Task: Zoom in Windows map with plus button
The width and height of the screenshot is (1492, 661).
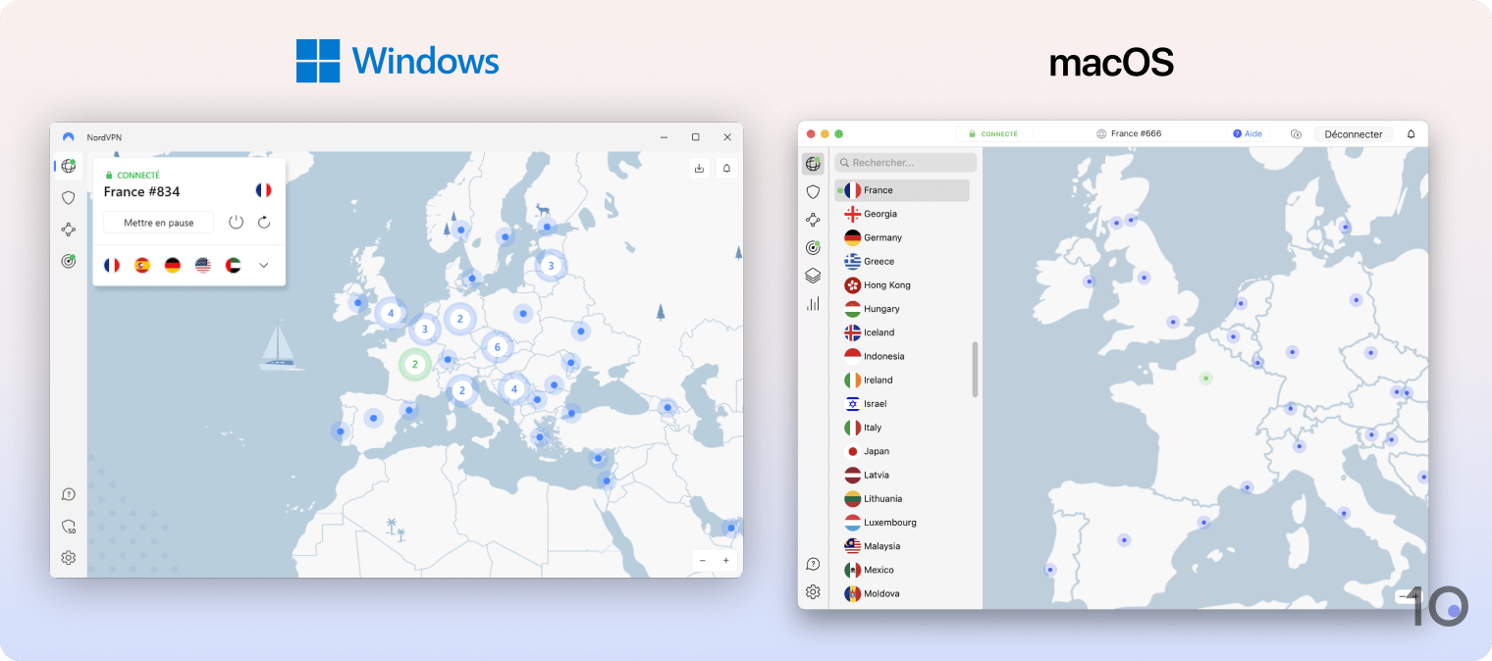Action: tap(726, 560)
